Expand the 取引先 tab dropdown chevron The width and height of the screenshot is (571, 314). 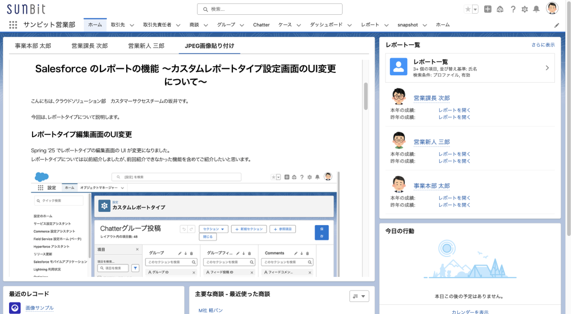[132, 25]
